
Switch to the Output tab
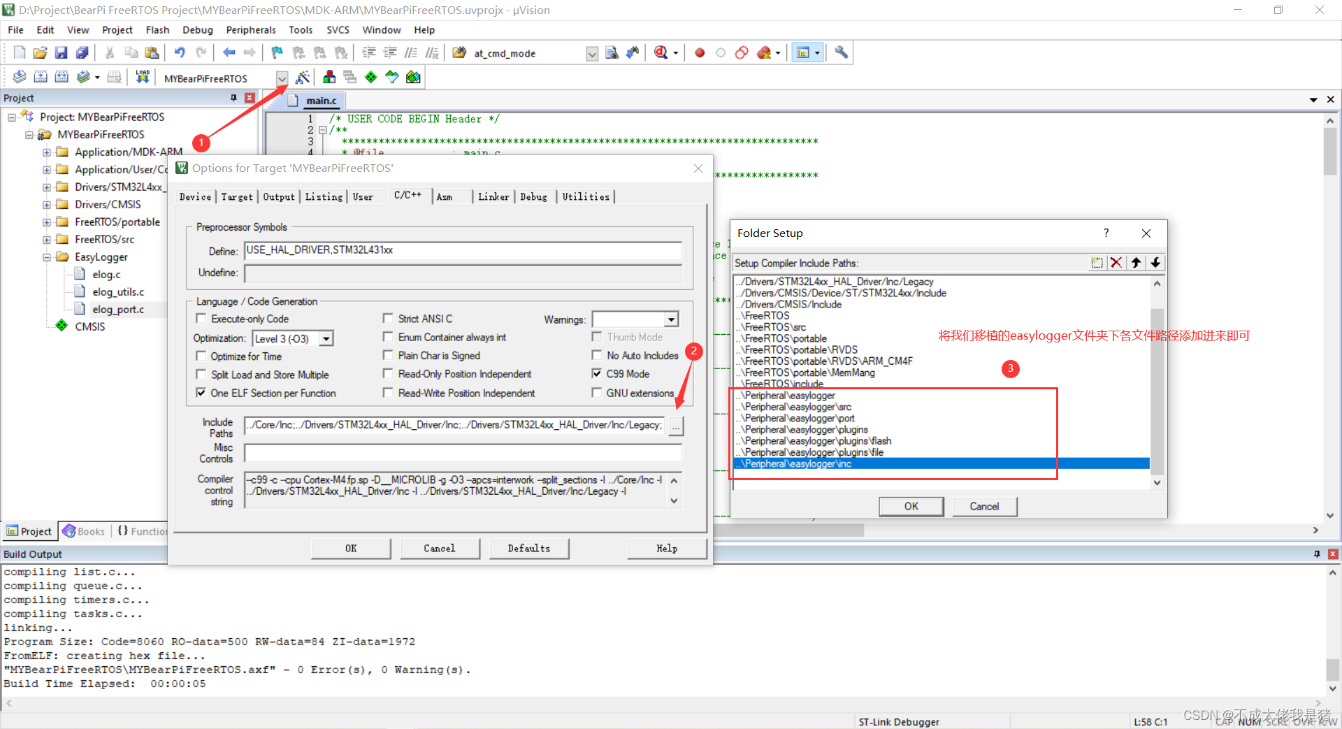279,197
